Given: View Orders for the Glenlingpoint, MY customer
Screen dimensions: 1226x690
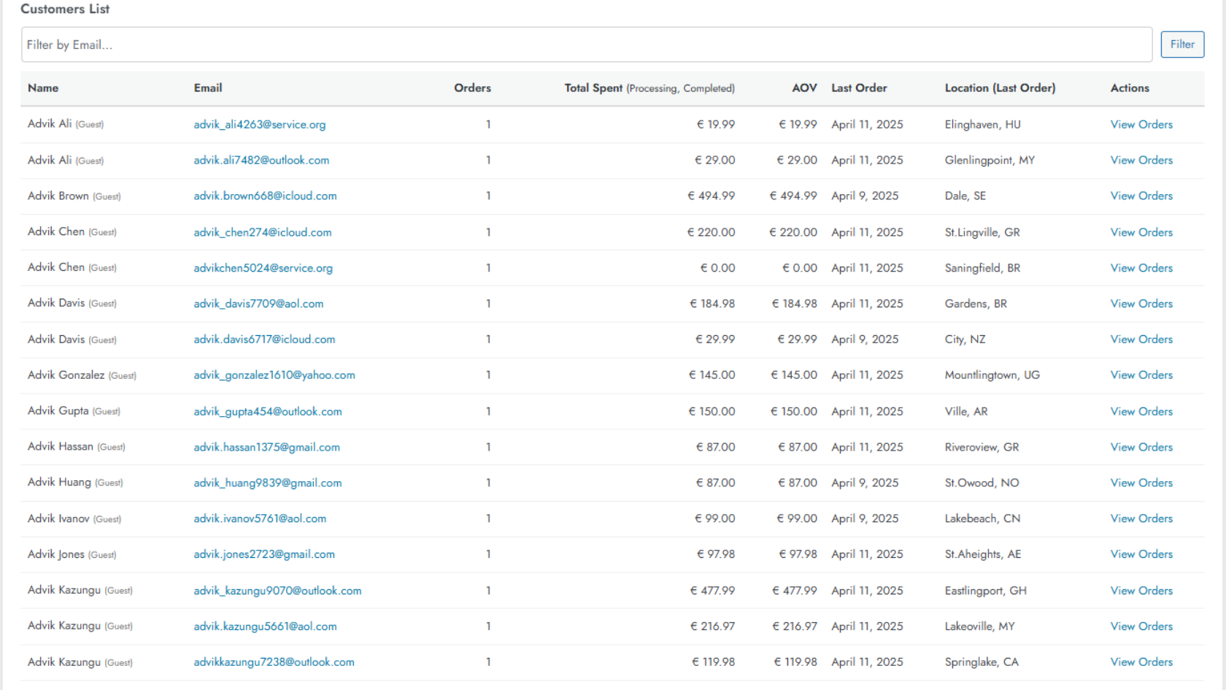Looking at the screenshot, I should click(1141, 161).
